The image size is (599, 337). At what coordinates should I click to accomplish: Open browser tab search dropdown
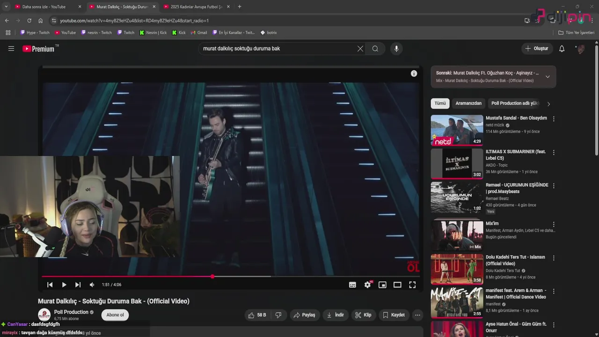tap(6, 7)
